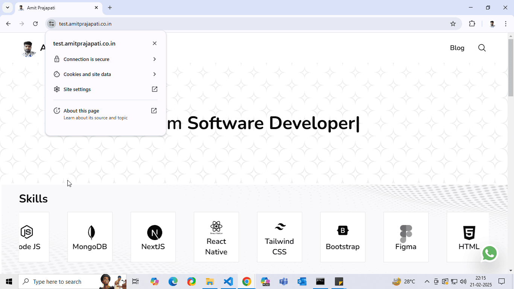Click the site information icon in address bar
514x289 pixels.
pyautogui.click(x=52, y=24)
